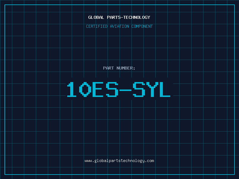Image resolution: width=239 pixels, height=179 pixels.
Task: Click the top-right corner of the cyan border frame
Action: (x=234, y=5)
